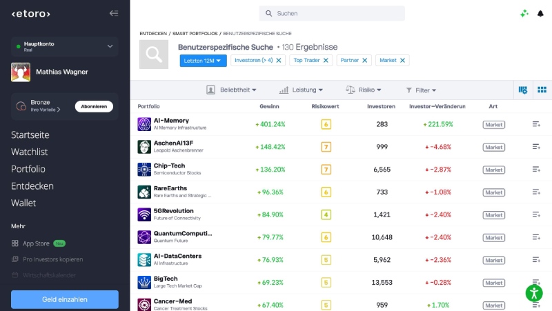Expand the Leistung filter dropdown
This screenshot has width=552, height=311.
pyautogui.click(x=301, y=90)
